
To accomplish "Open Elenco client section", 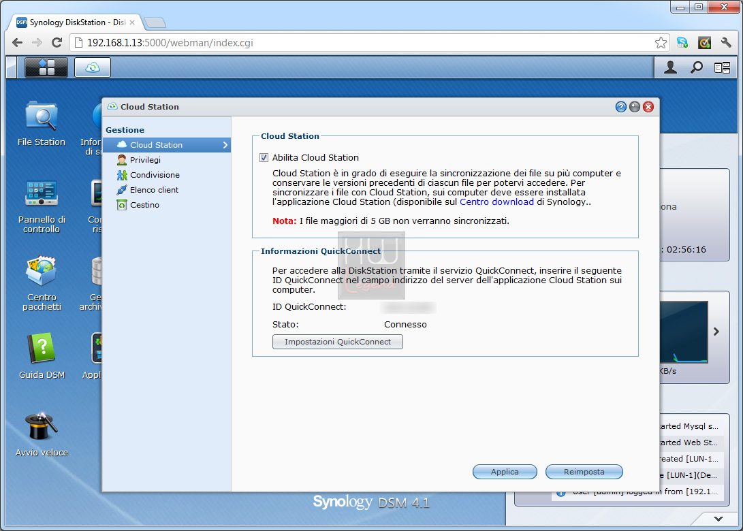I will click(167, 190).
